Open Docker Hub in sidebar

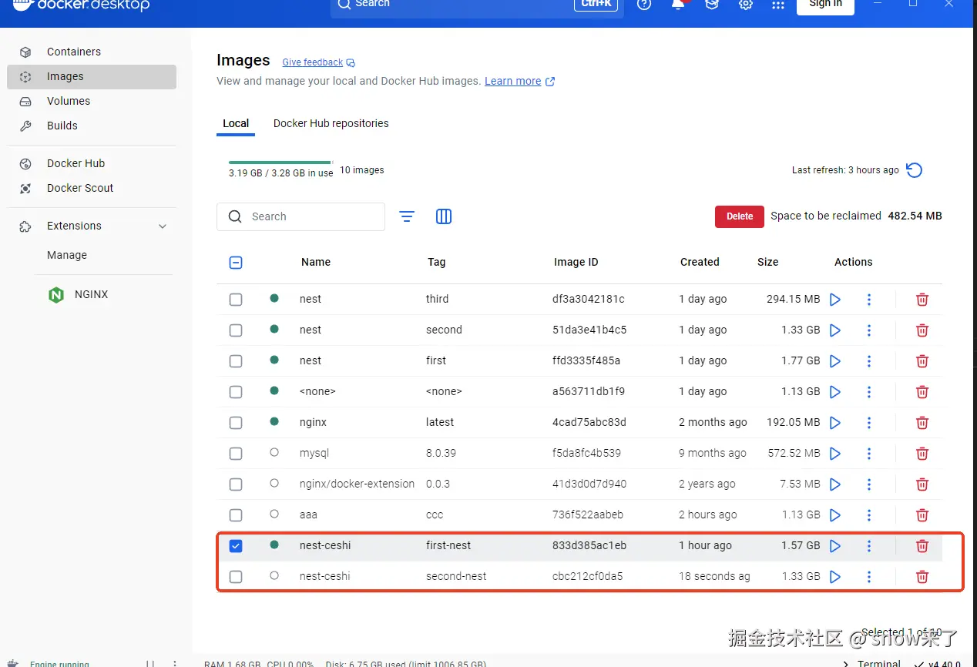tap(92, 163)
